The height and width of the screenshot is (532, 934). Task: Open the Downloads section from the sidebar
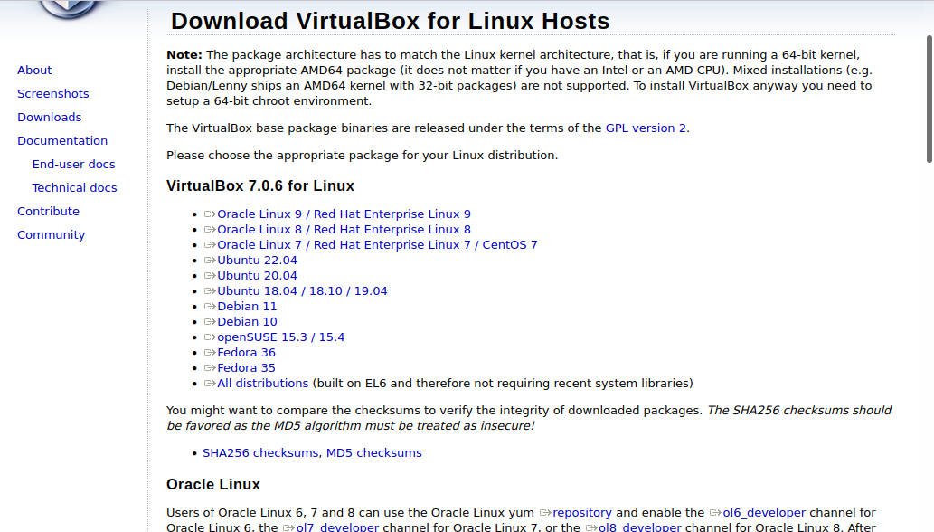coord(49,117)
